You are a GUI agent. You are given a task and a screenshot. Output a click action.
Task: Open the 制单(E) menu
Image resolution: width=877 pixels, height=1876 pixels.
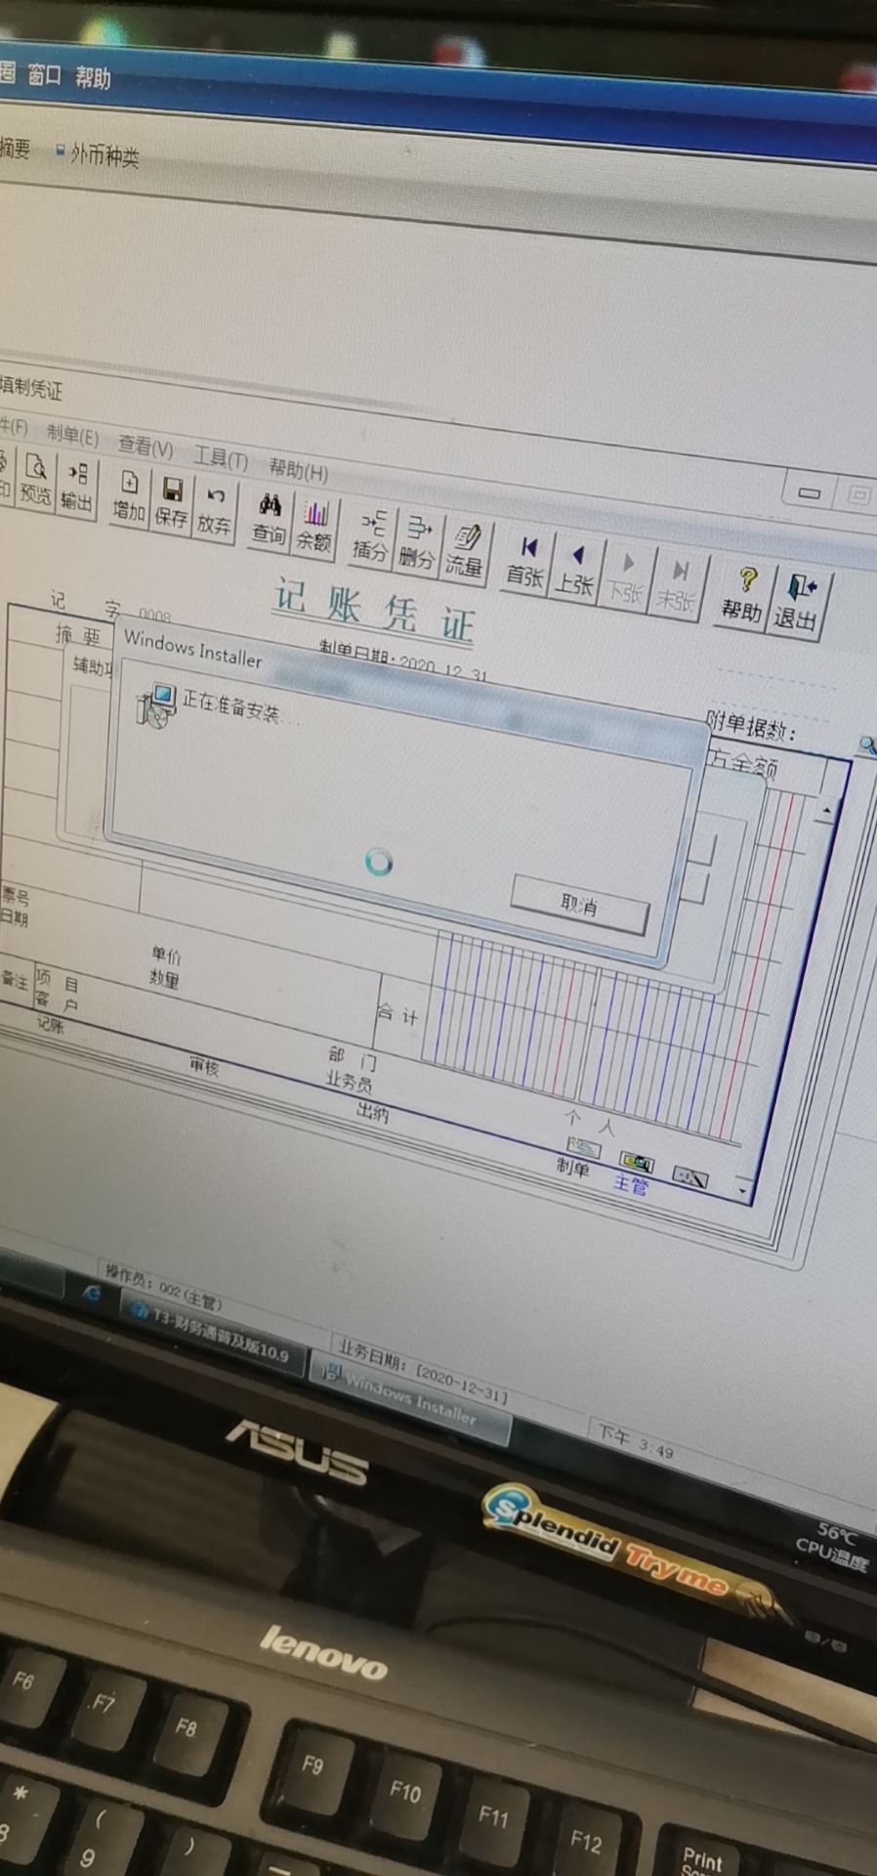(72, 435)
